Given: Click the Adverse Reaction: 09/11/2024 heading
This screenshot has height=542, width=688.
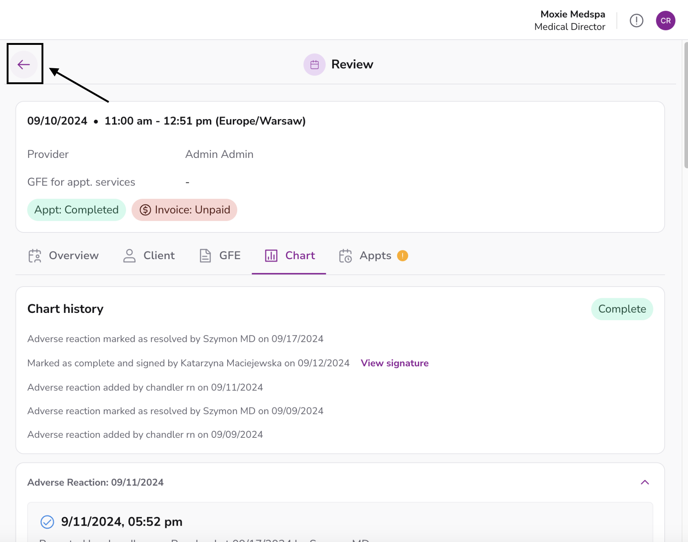Looking at the screenshot, I should click(x=96, y=482).
